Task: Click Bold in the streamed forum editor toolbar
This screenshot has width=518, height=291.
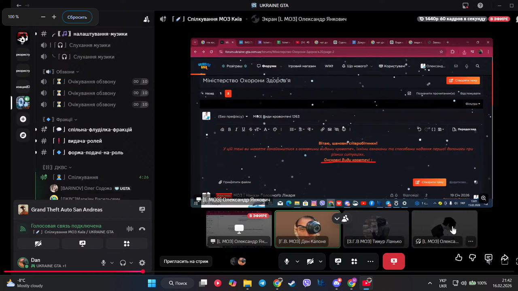Action: (x=229, y=129)
